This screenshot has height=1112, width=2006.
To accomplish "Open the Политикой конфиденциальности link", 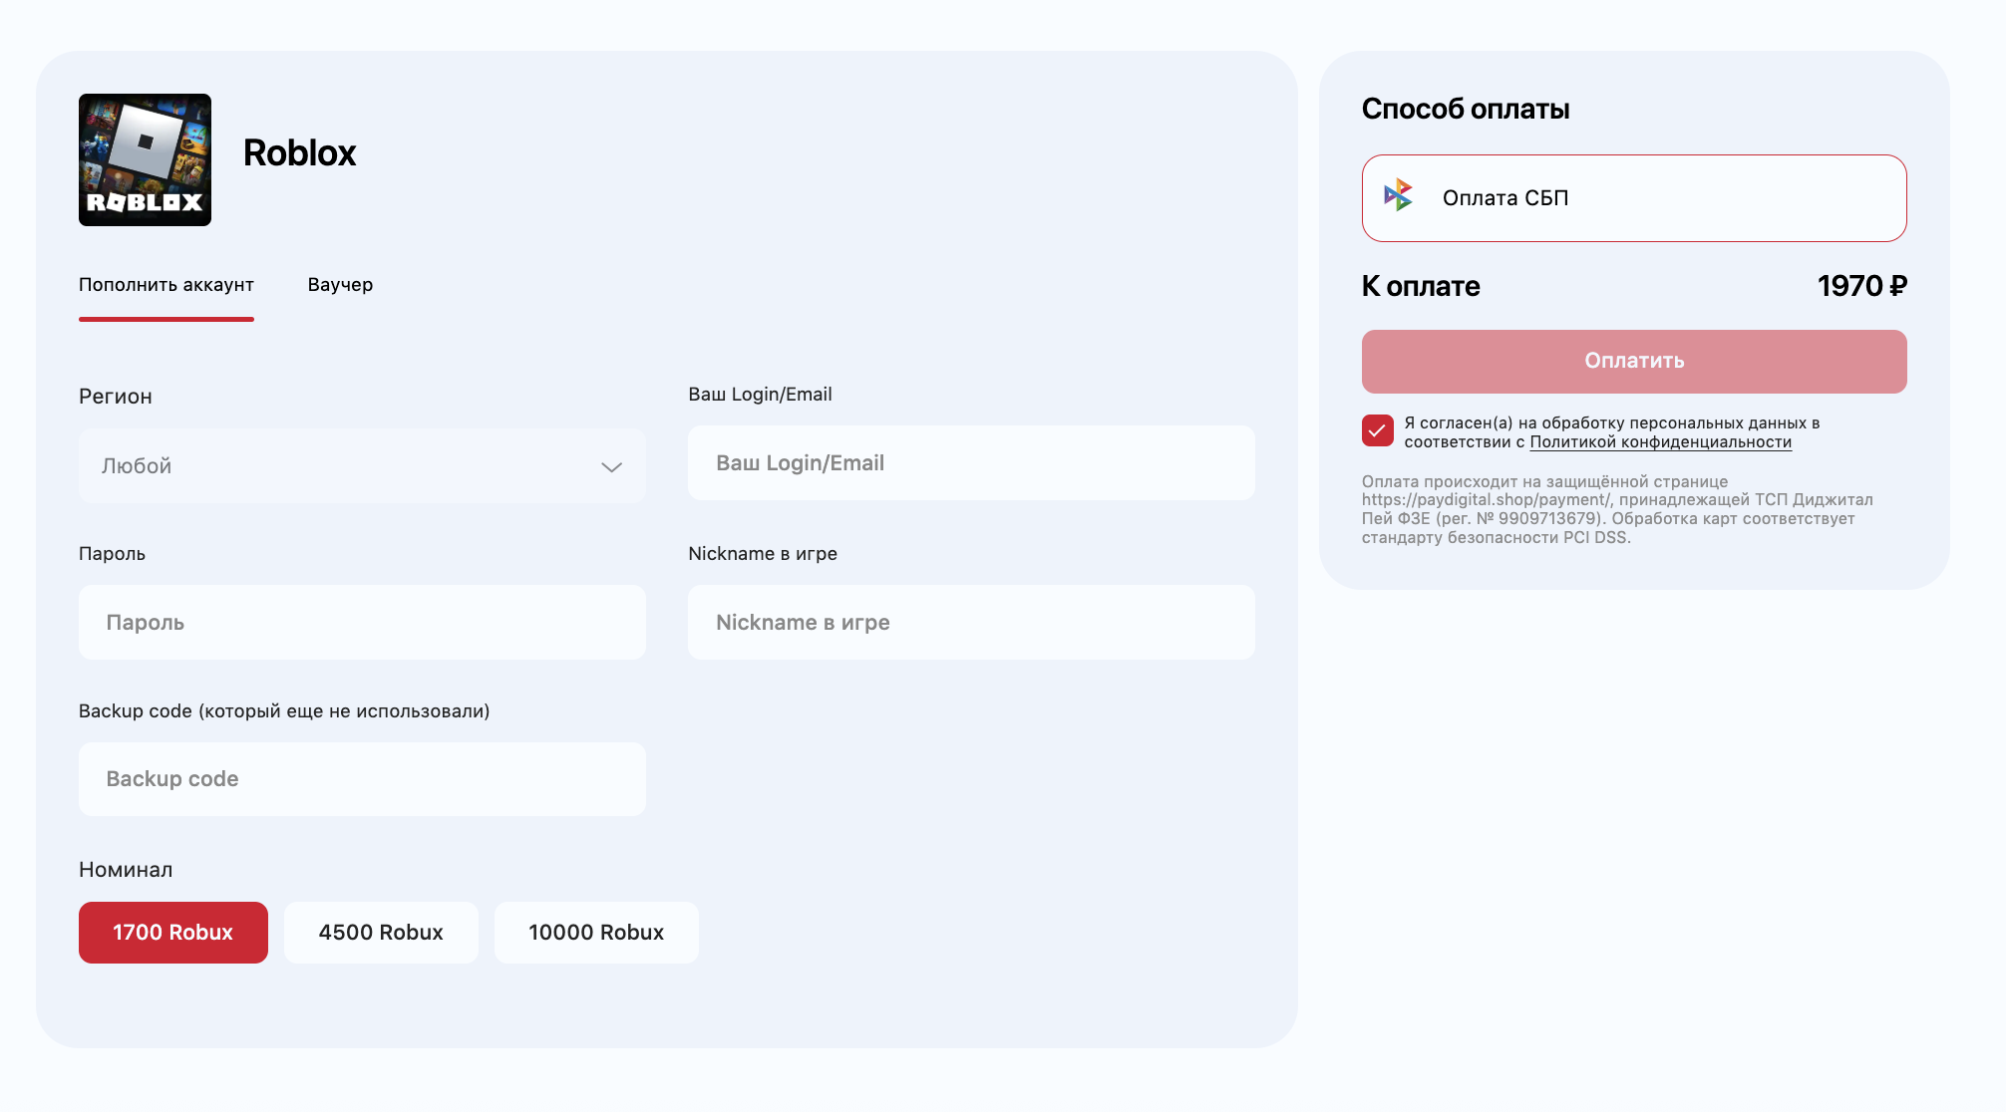I will [x=1661, y=442].
